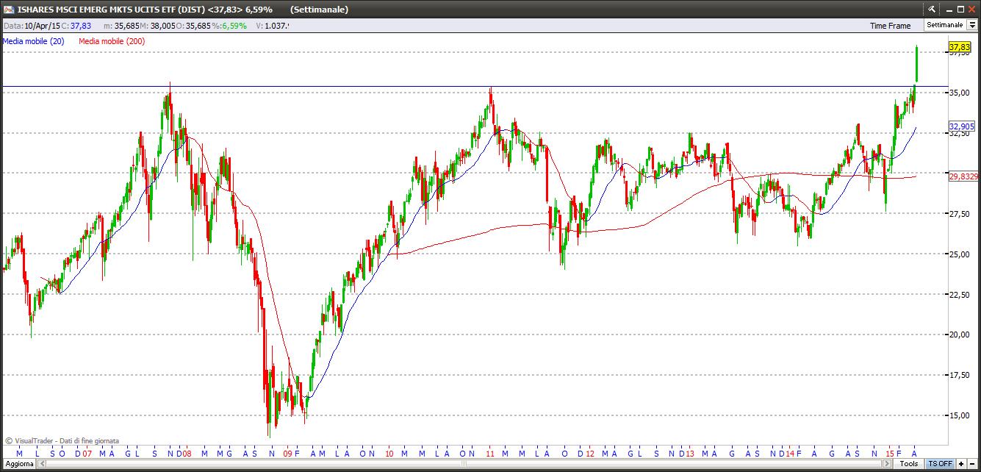
Task: Click the plus zoom button beside TS OFF
Action: tap(961, 464)
